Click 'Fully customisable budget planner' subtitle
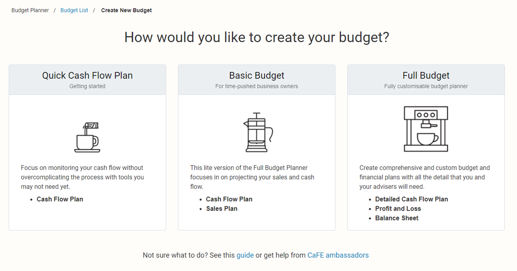 (426, 86)
